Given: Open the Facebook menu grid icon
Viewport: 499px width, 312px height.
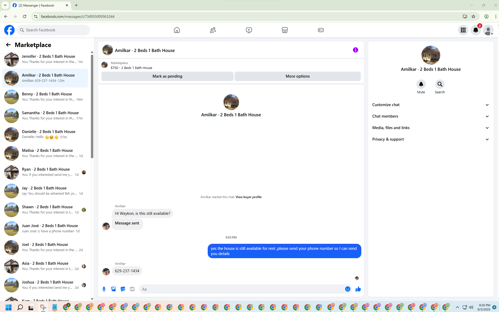Looking at the screenshot, I should pos(463,30).
